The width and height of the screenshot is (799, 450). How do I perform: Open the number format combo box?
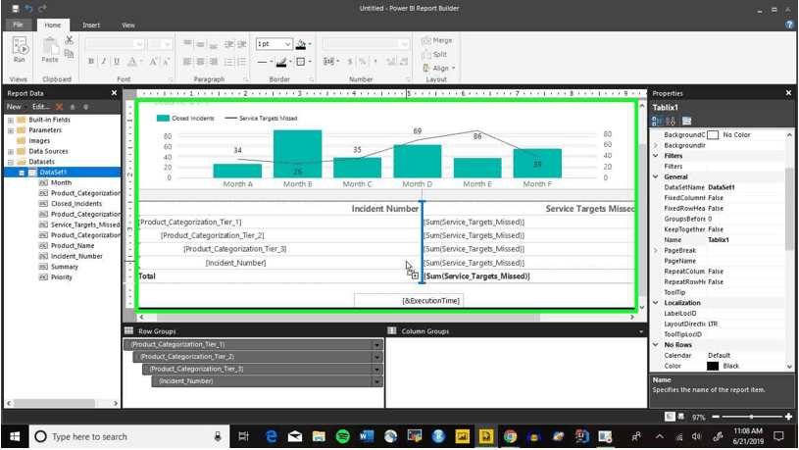366,44
